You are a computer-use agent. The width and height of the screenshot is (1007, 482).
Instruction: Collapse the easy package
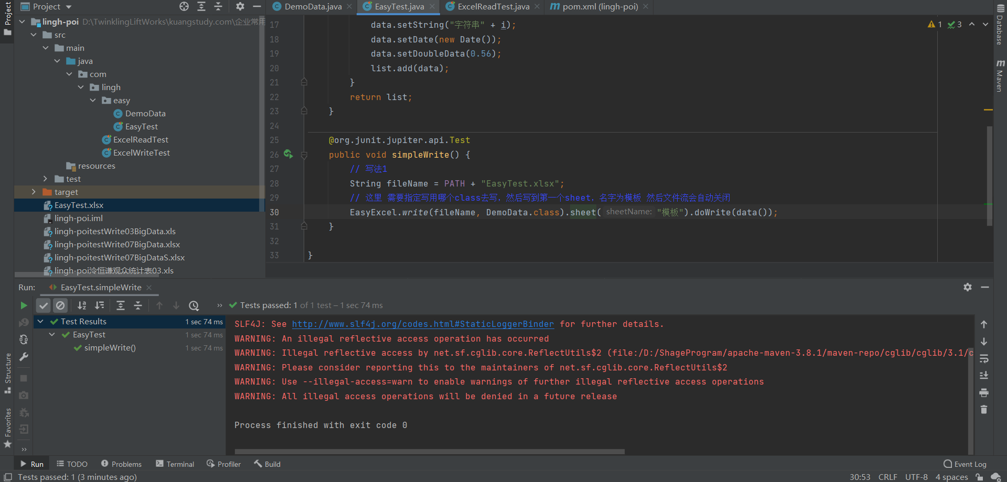pos(93,100)
